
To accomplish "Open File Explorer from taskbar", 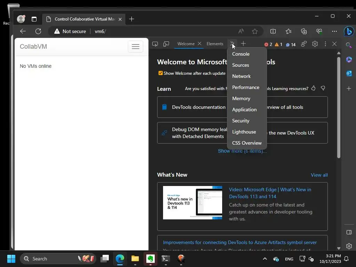I will [x=135, y=258].
